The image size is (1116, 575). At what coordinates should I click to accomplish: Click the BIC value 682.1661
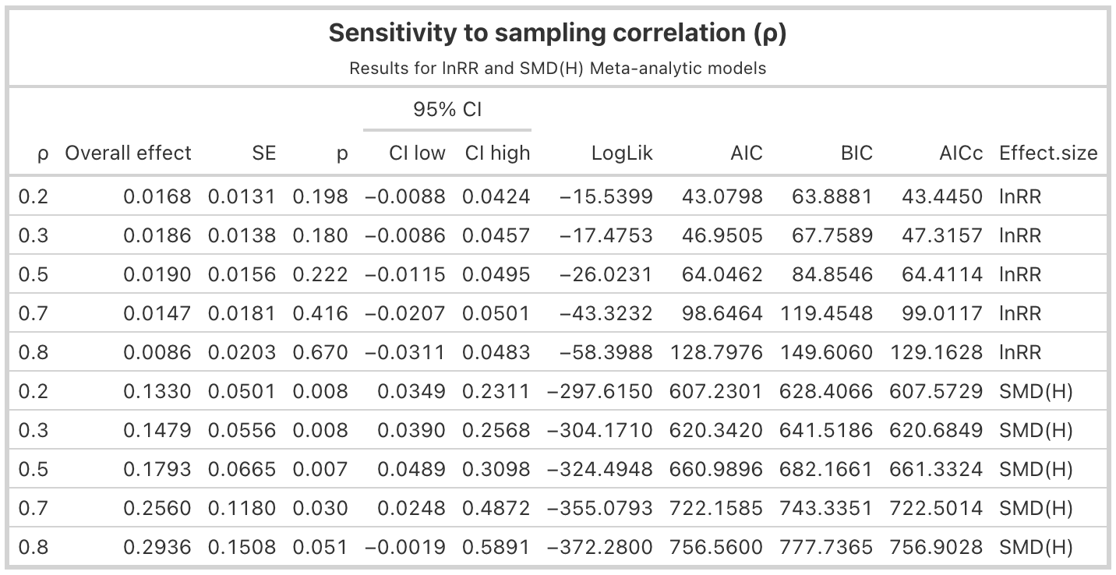point(827,469)
